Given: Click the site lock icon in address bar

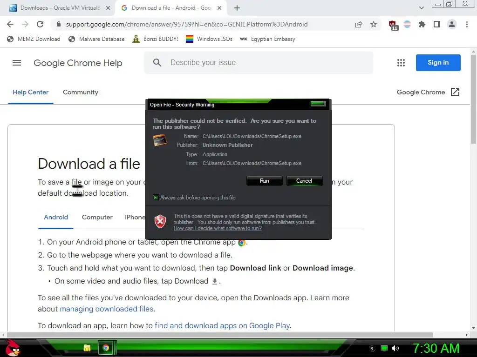Looking at the screenshot, I should tap(59, 24).
